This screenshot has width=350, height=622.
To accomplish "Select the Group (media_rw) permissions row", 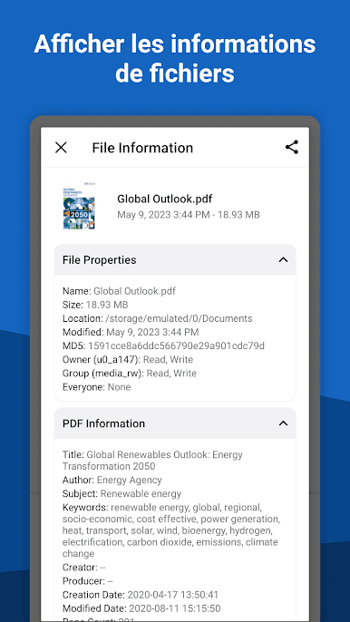I will [x=130, y=373].
